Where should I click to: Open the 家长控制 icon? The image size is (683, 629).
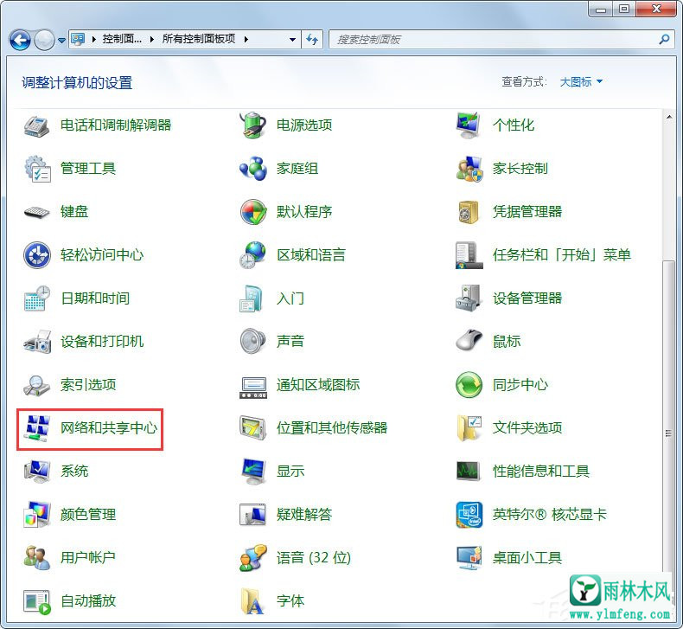tap(469, 169)
